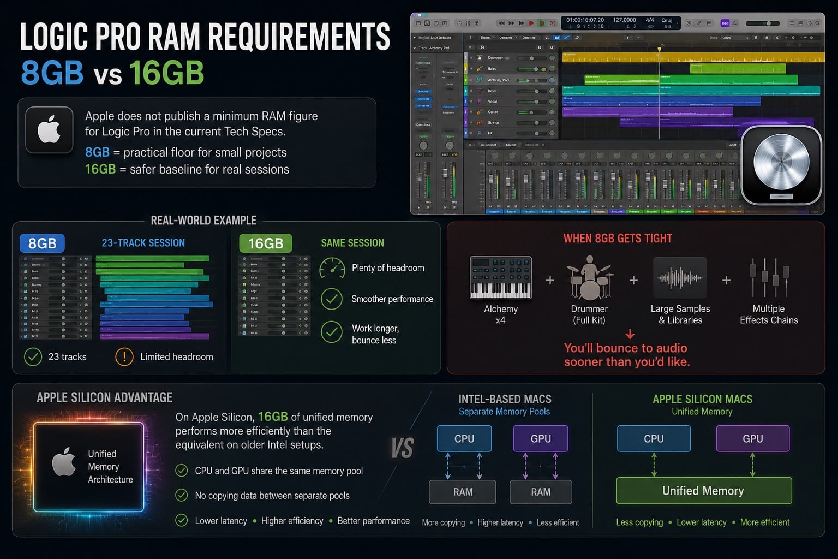Click the Alchemy Pad track pan knob
Image resolution: width=838 pixels, height=559 pixels.
[552, 80]
